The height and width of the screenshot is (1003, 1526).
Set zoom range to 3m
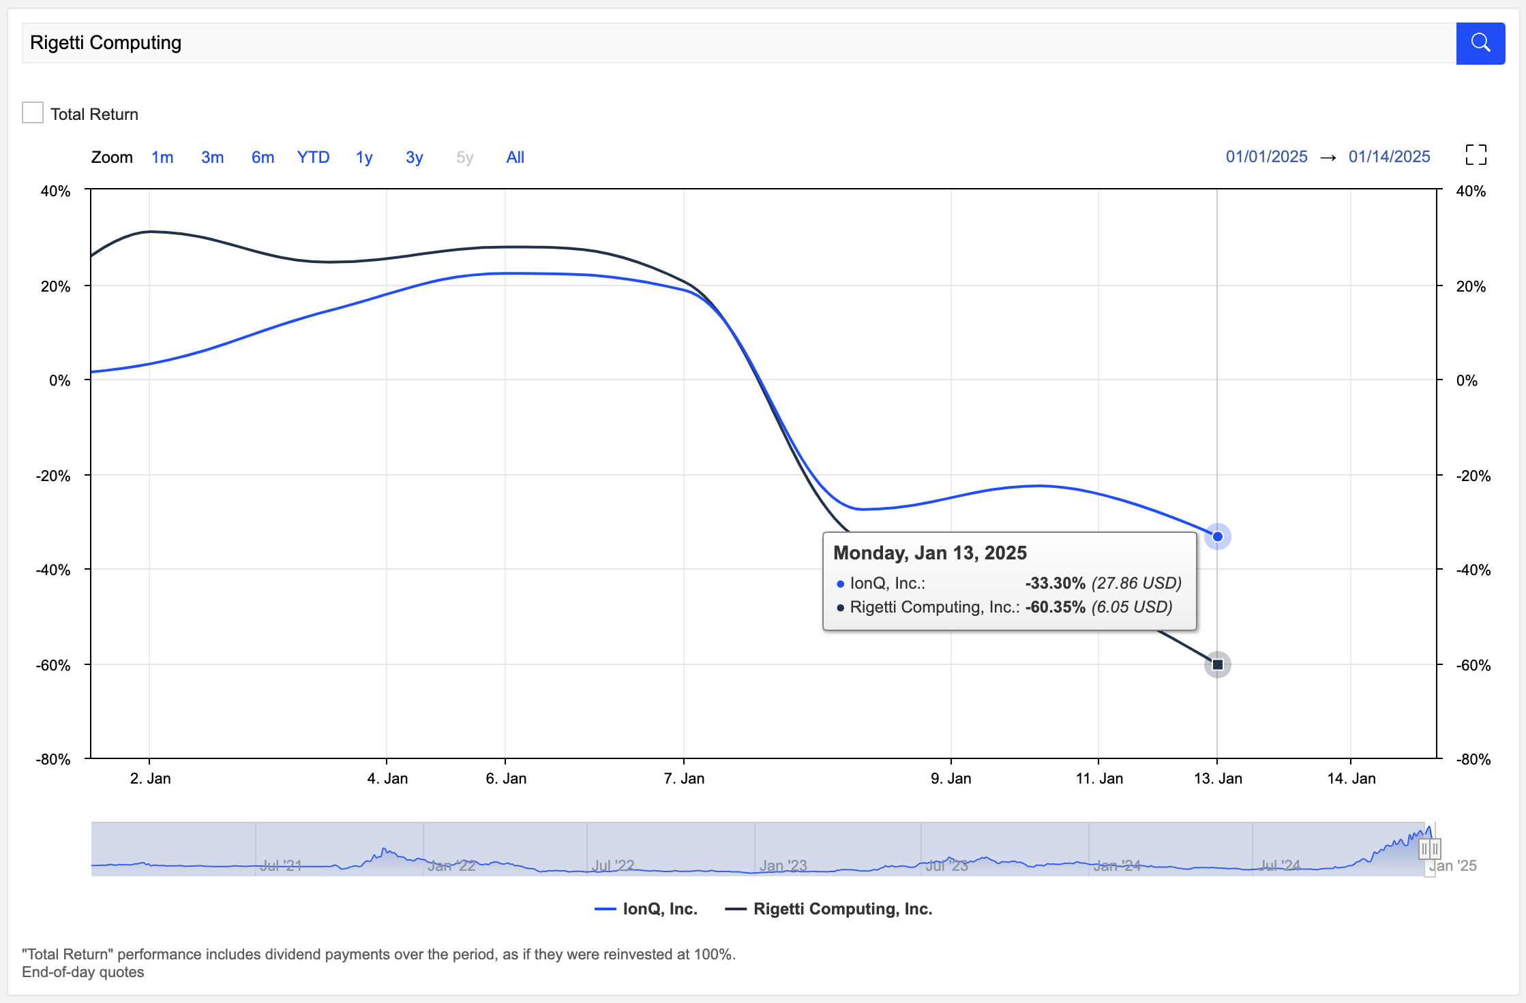(x=213, y=157)
